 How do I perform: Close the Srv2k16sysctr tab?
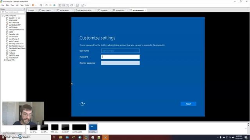point(145,10)
